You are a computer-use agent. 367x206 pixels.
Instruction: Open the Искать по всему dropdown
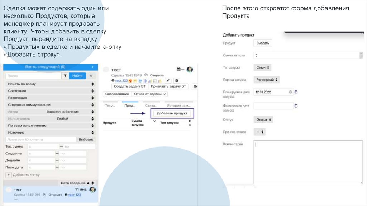tap(51, 84)
